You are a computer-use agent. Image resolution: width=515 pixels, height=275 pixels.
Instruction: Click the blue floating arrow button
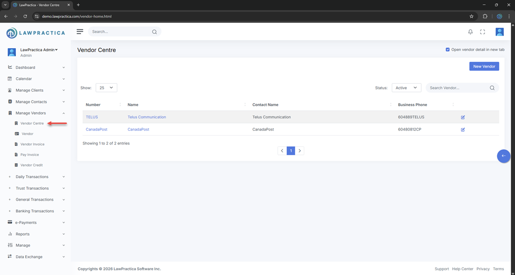pyautogui.click(x=503, y=156)
